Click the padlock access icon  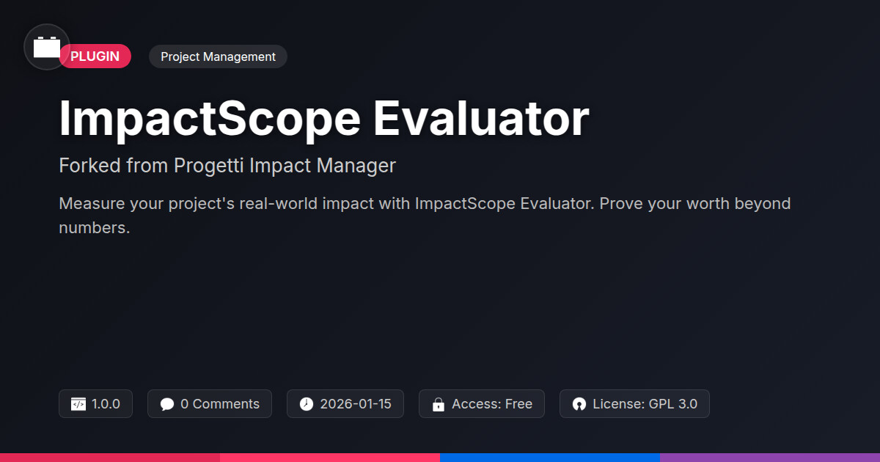439,404
